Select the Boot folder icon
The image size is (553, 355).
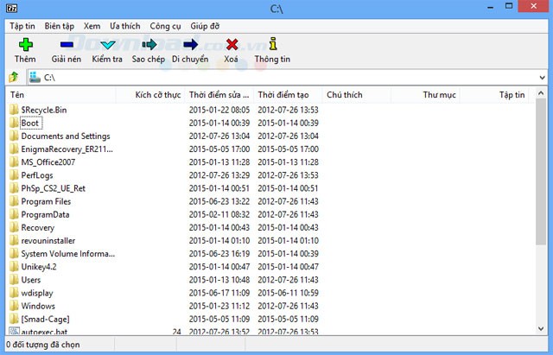click(x=14, y=123)
